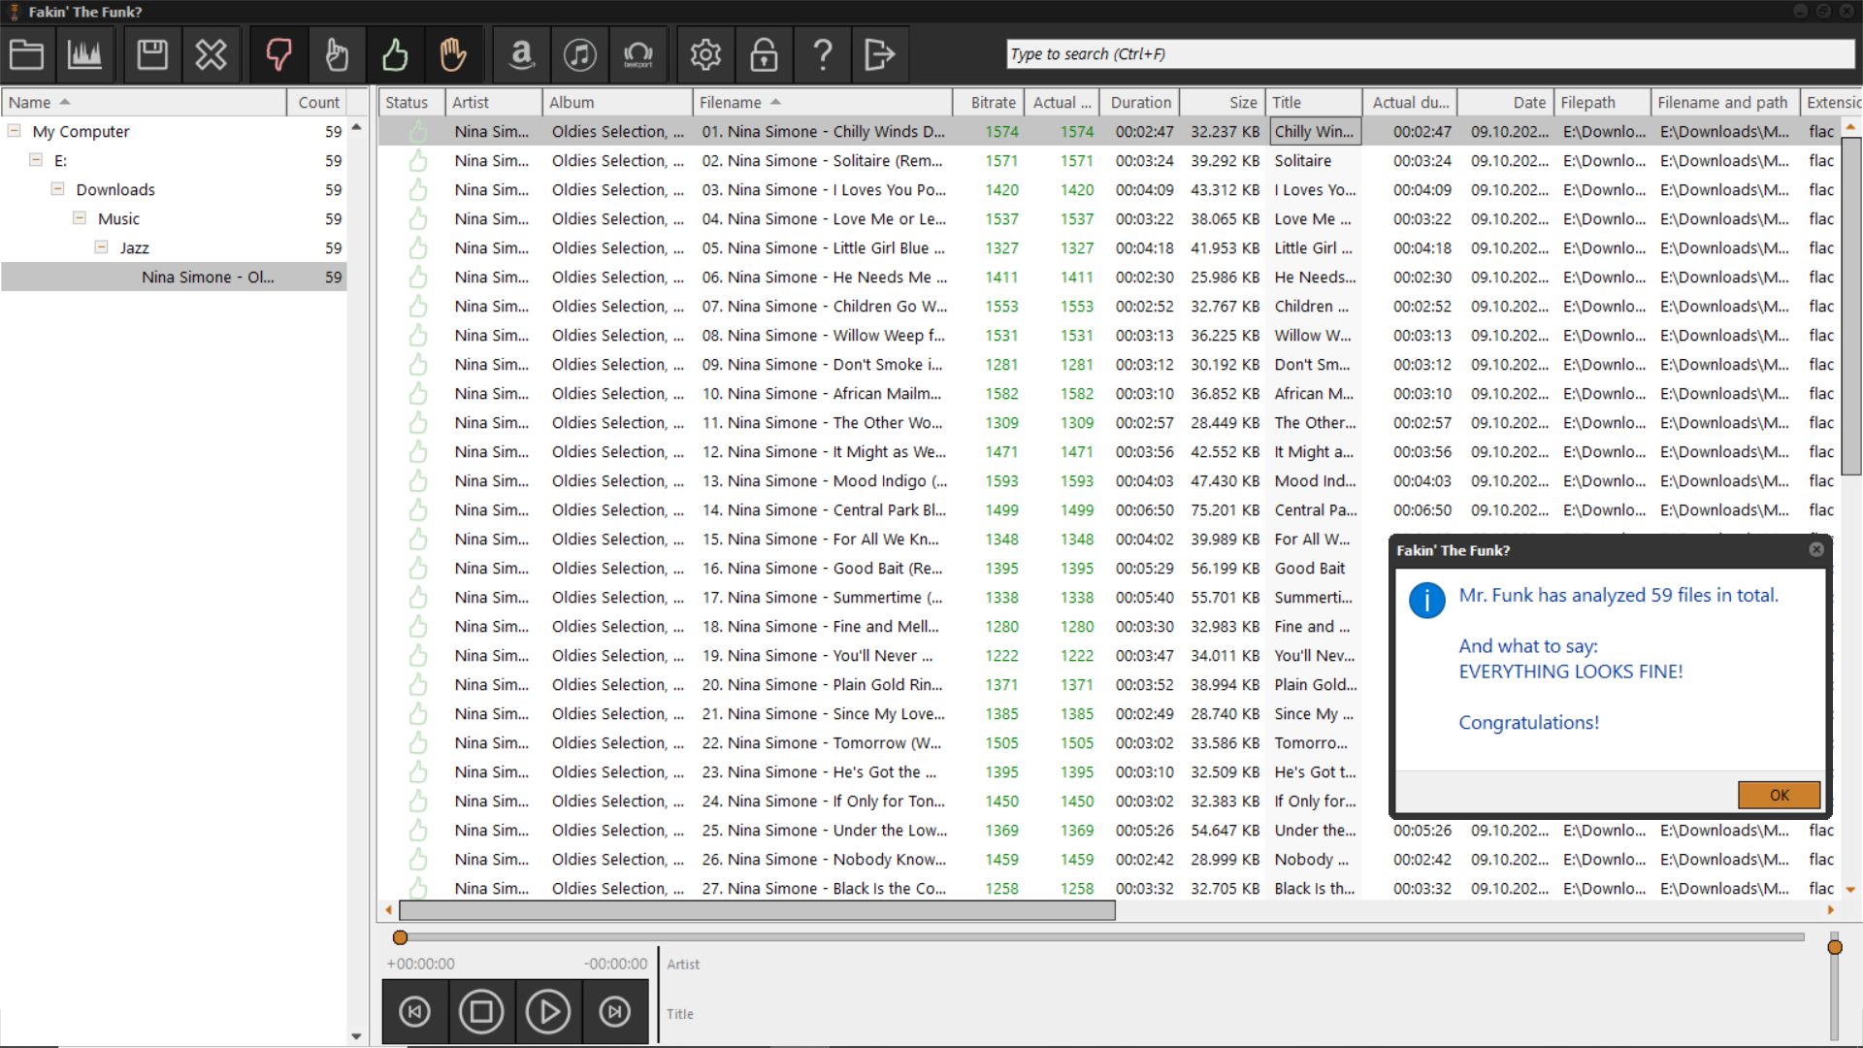Toggle the green thumbs-up filter
Image resolution: width=1863 pixels, height=1048 pixels.
[395, 54]
